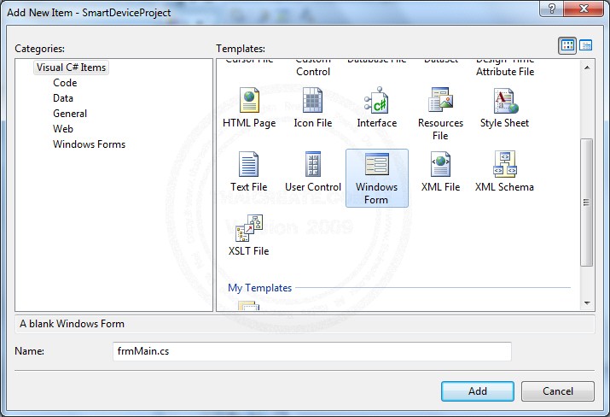Select the XSLT File template icon
The width and height of the screenshot is (610, 417).
(x=249, y=228)
